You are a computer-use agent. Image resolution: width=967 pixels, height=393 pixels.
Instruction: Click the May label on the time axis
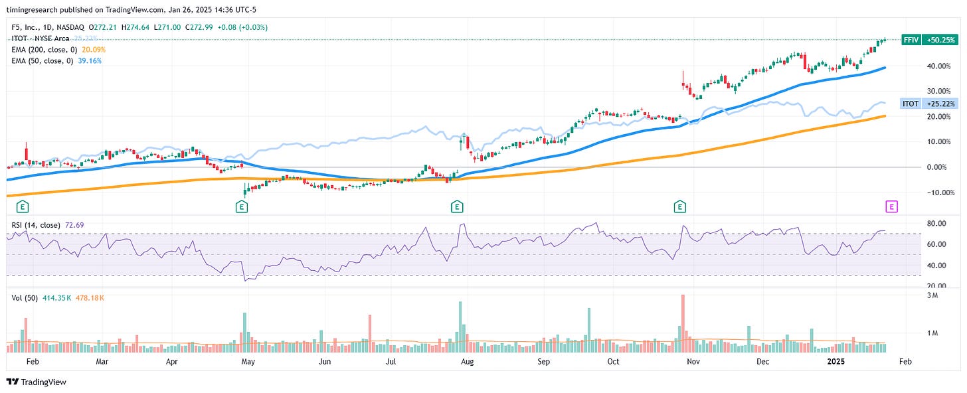[248, 362]
